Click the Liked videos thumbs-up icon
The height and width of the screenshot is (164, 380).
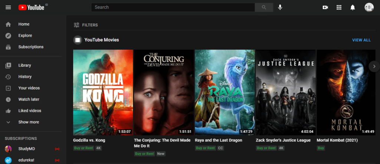pos(8,111)
